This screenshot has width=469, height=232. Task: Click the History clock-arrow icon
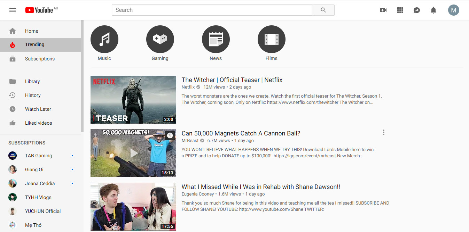tap(13, 95)
